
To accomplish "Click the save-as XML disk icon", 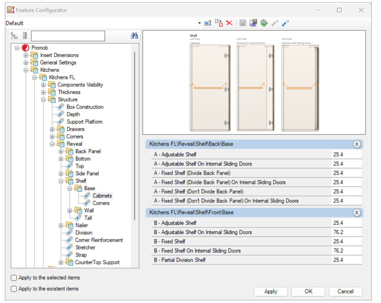I will click(253, 23).
